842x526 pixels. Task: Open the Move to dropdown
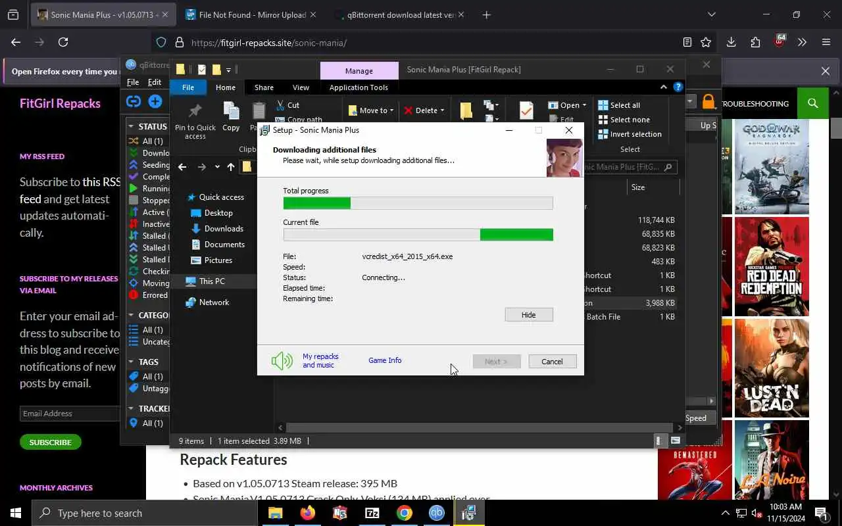(371, 110)
